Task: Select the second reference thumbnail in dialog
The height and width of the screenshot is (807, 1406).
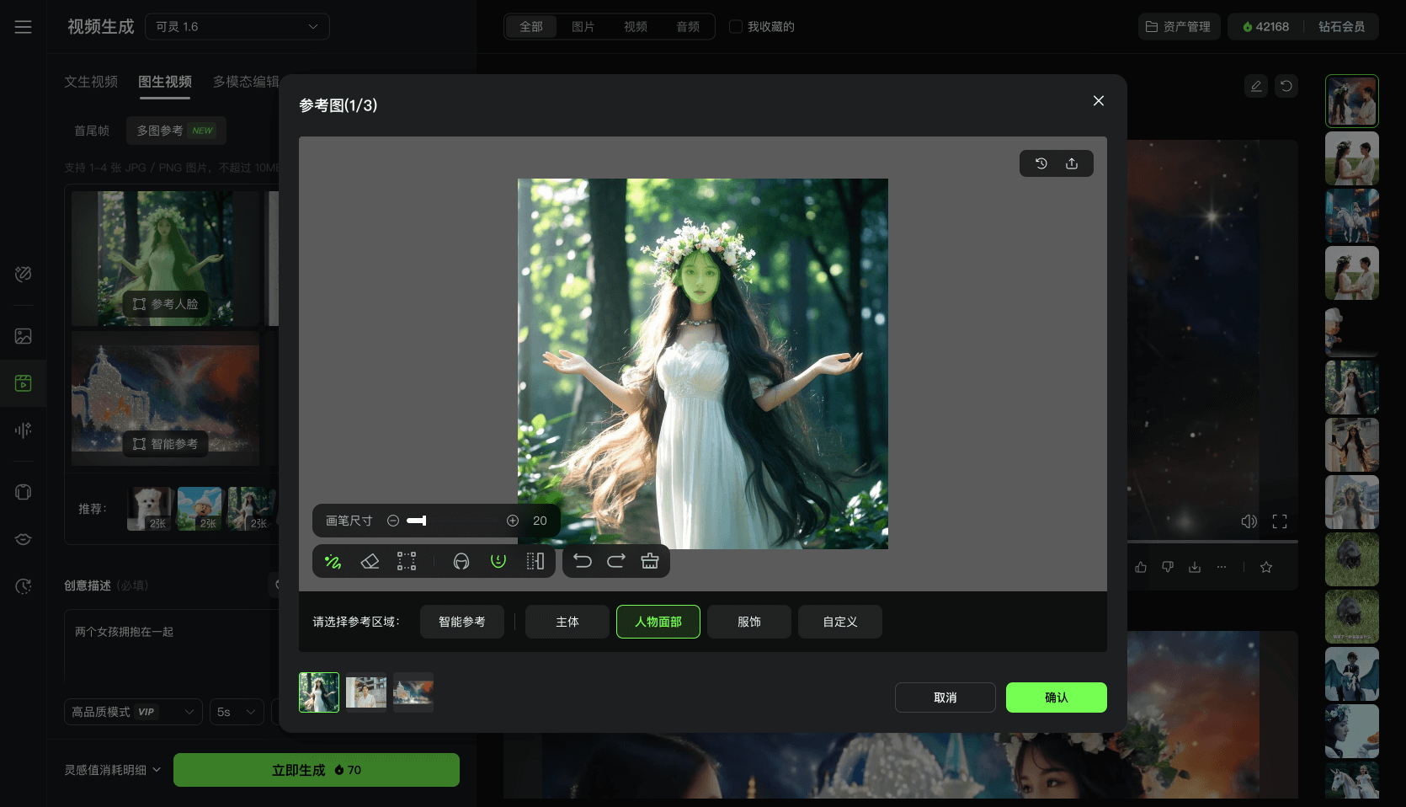Action: click(x=366, y=692)
